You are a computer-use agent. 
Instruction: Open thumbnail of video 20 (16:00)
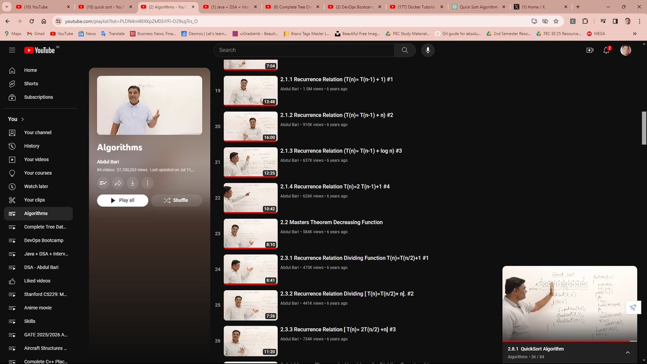pos(251,126)
